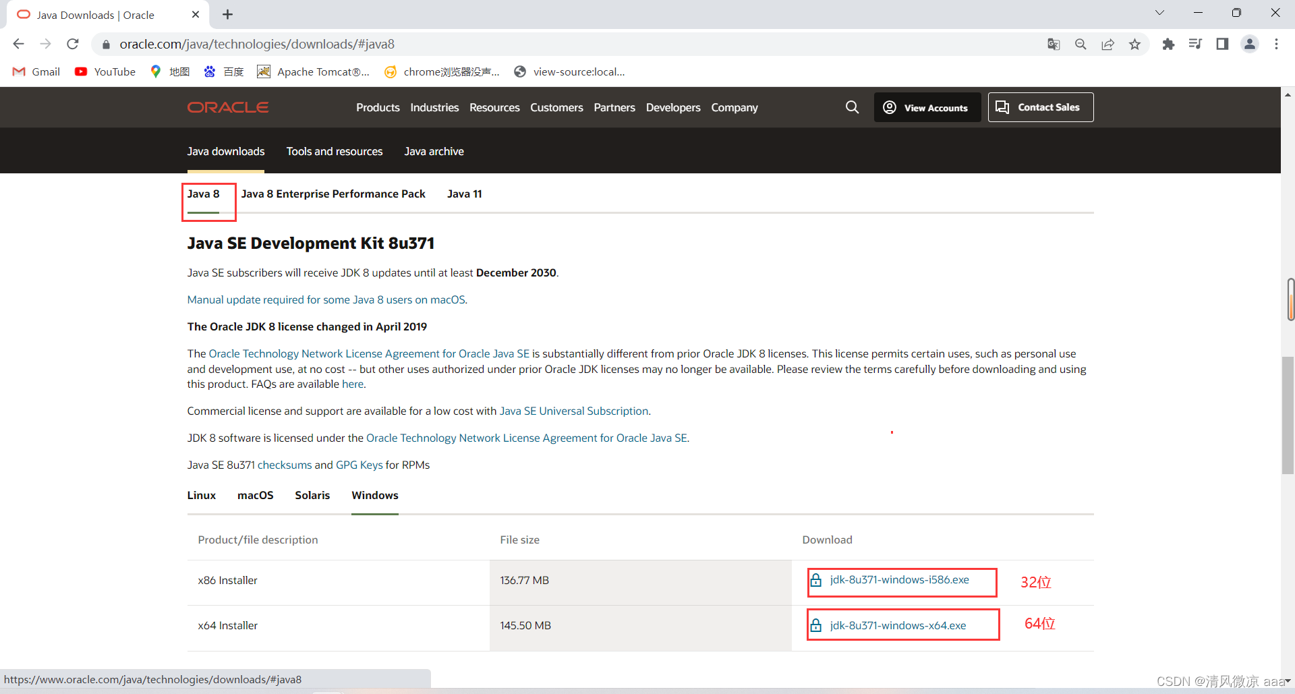The width and height of the screenshot is (1295, 694).
Task: Expand the tab search chevron
Action: [1159, 13]
